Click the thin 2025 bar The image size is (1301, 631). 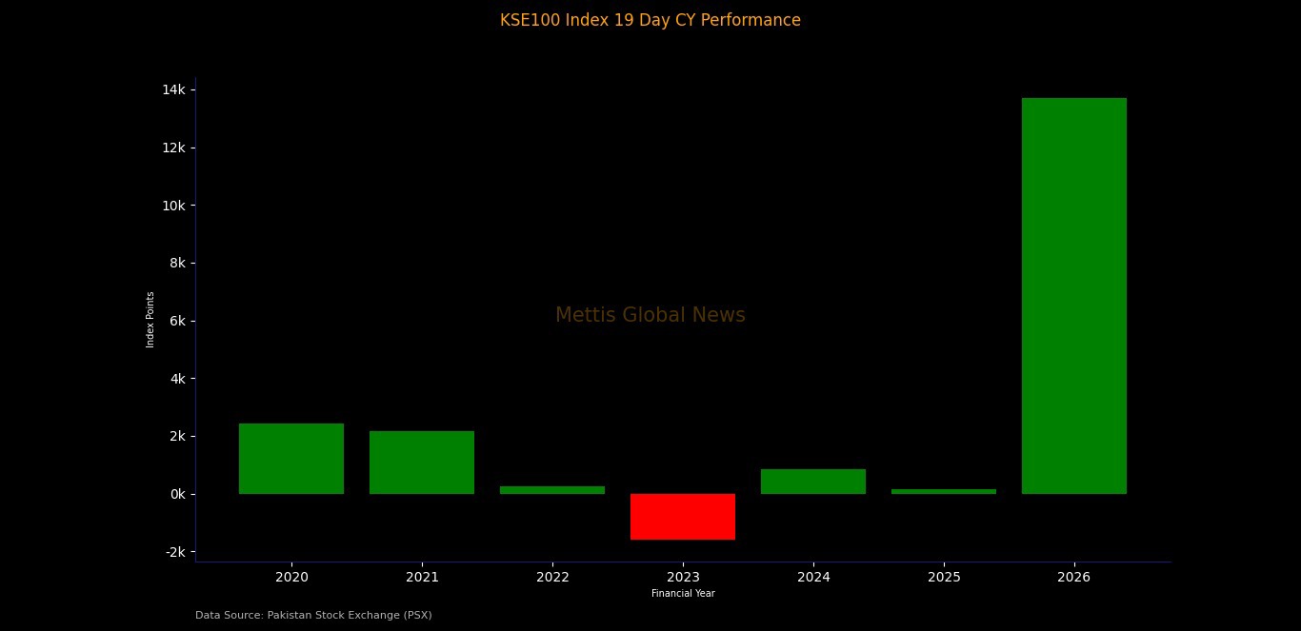tap(943, 491)
